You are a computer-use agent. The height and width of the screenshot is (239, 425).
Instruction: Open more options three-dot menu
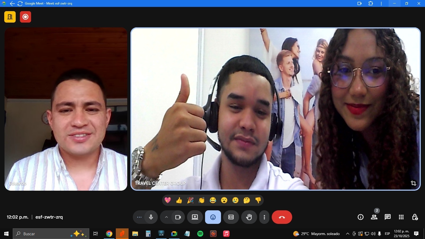coord(264,217)
